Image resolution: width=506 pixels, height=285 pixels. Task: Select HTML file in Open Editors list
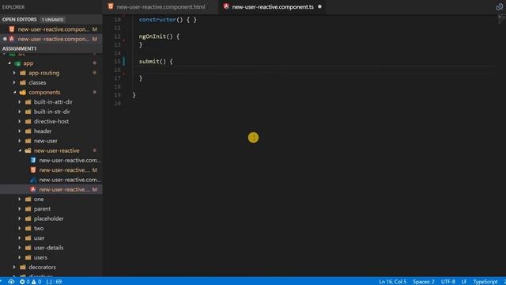pyautogui.click(x=51, y=29)
